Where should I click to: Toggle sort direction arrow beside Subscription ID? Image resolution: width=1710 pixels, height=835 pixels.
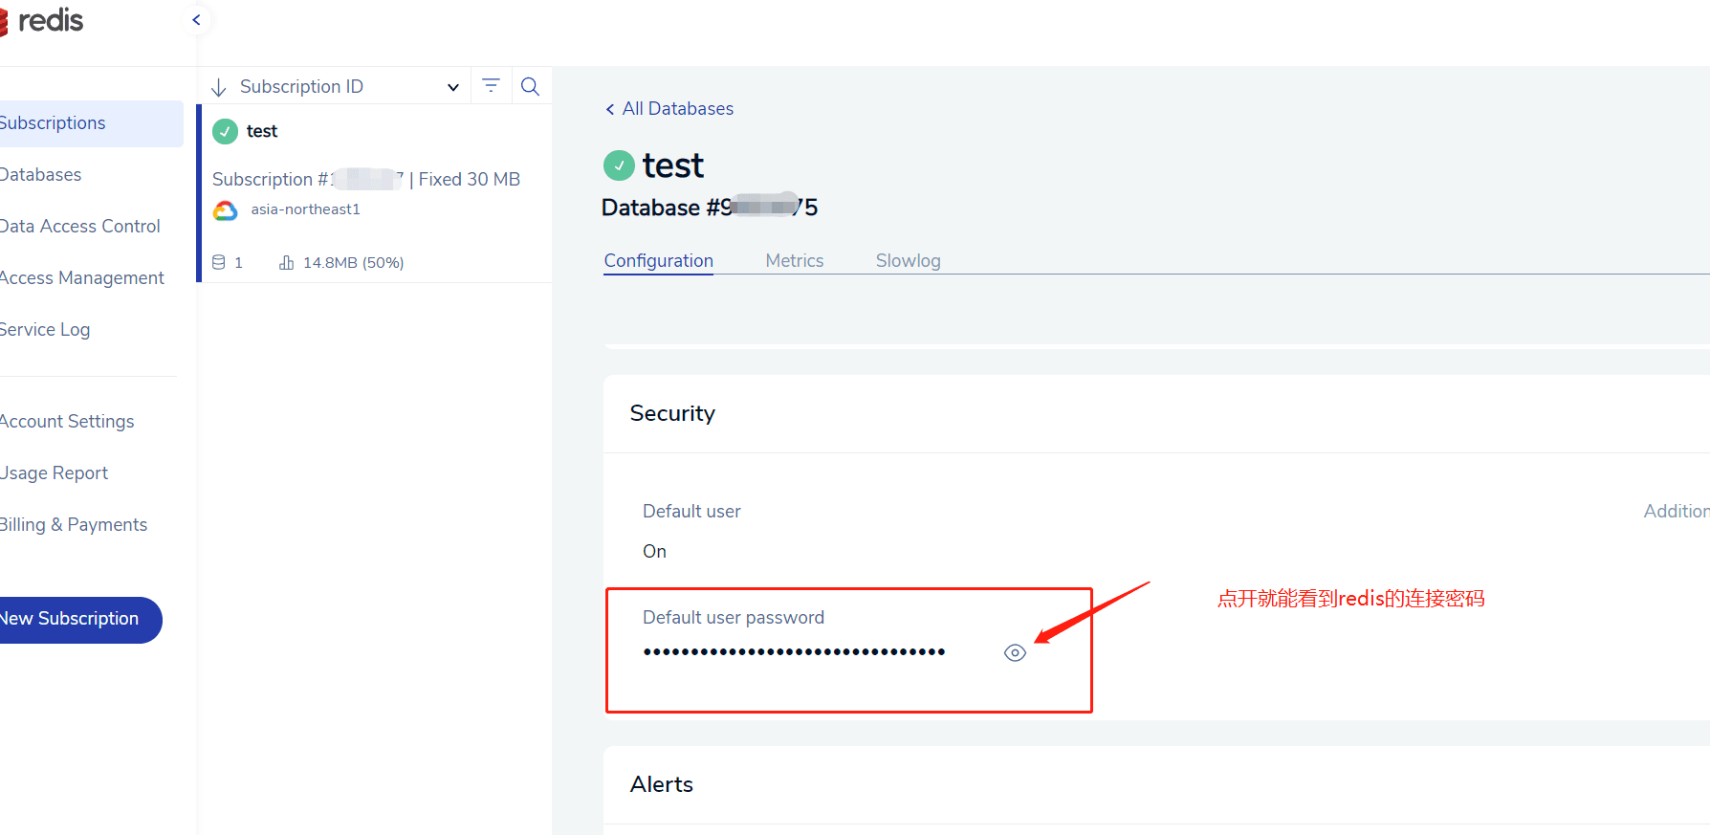coord(219,87)
